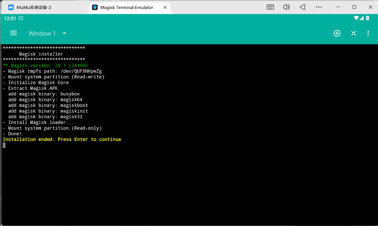Expand the Window 1 dropdown
The width and height of the screenshot is (378, 226).
(x=64, y=33)
